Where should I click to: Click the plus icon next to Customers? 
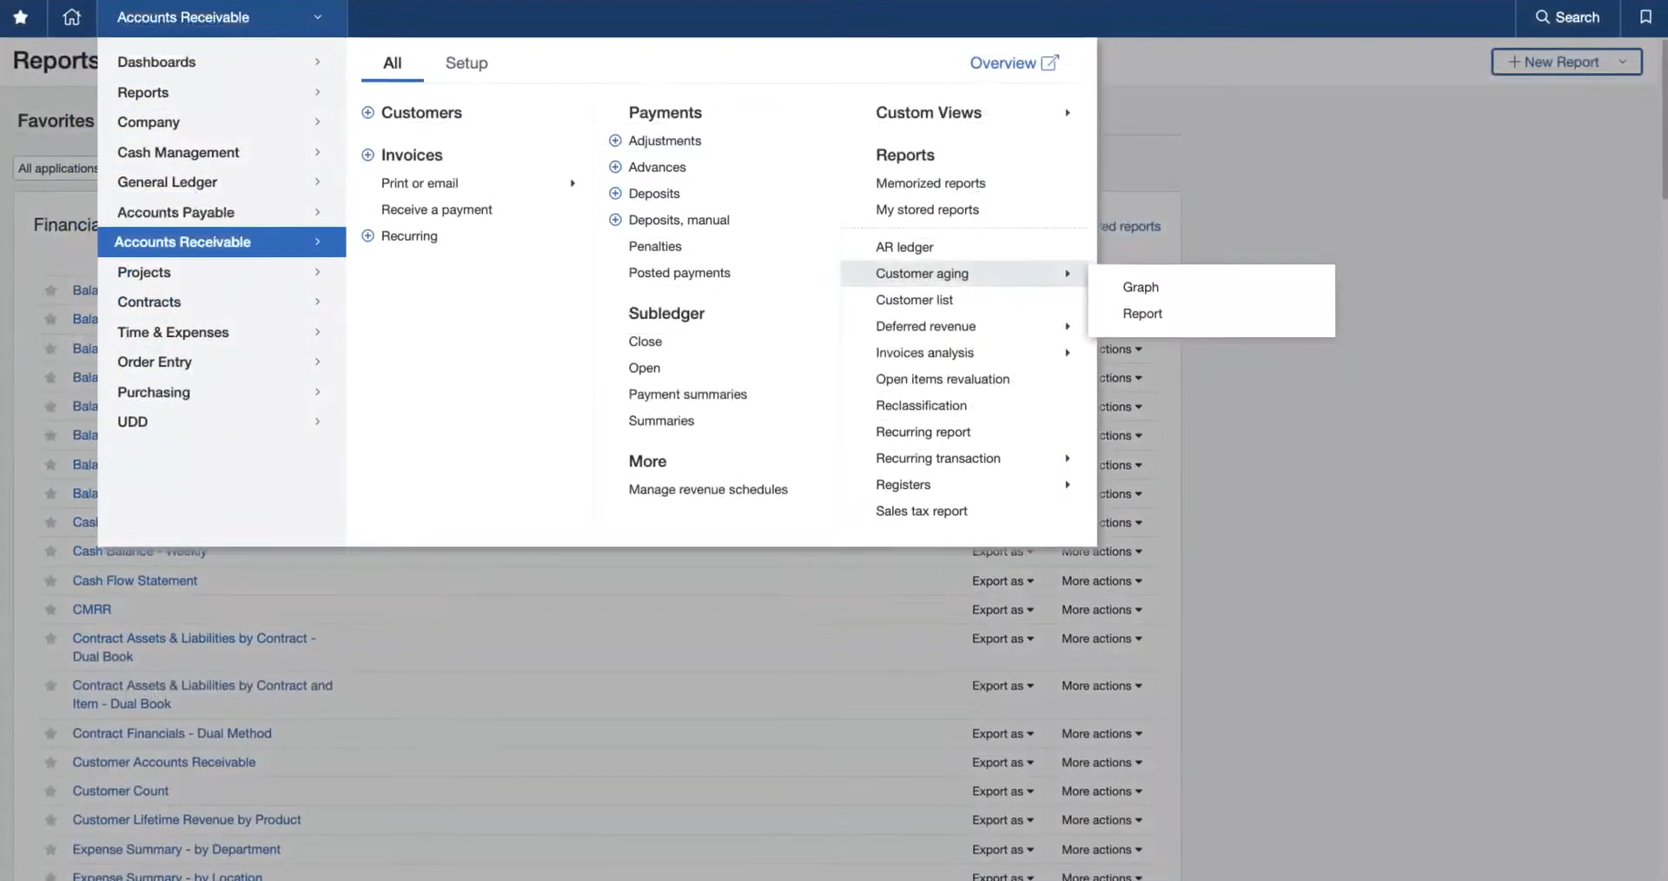[x=367, y=113]
